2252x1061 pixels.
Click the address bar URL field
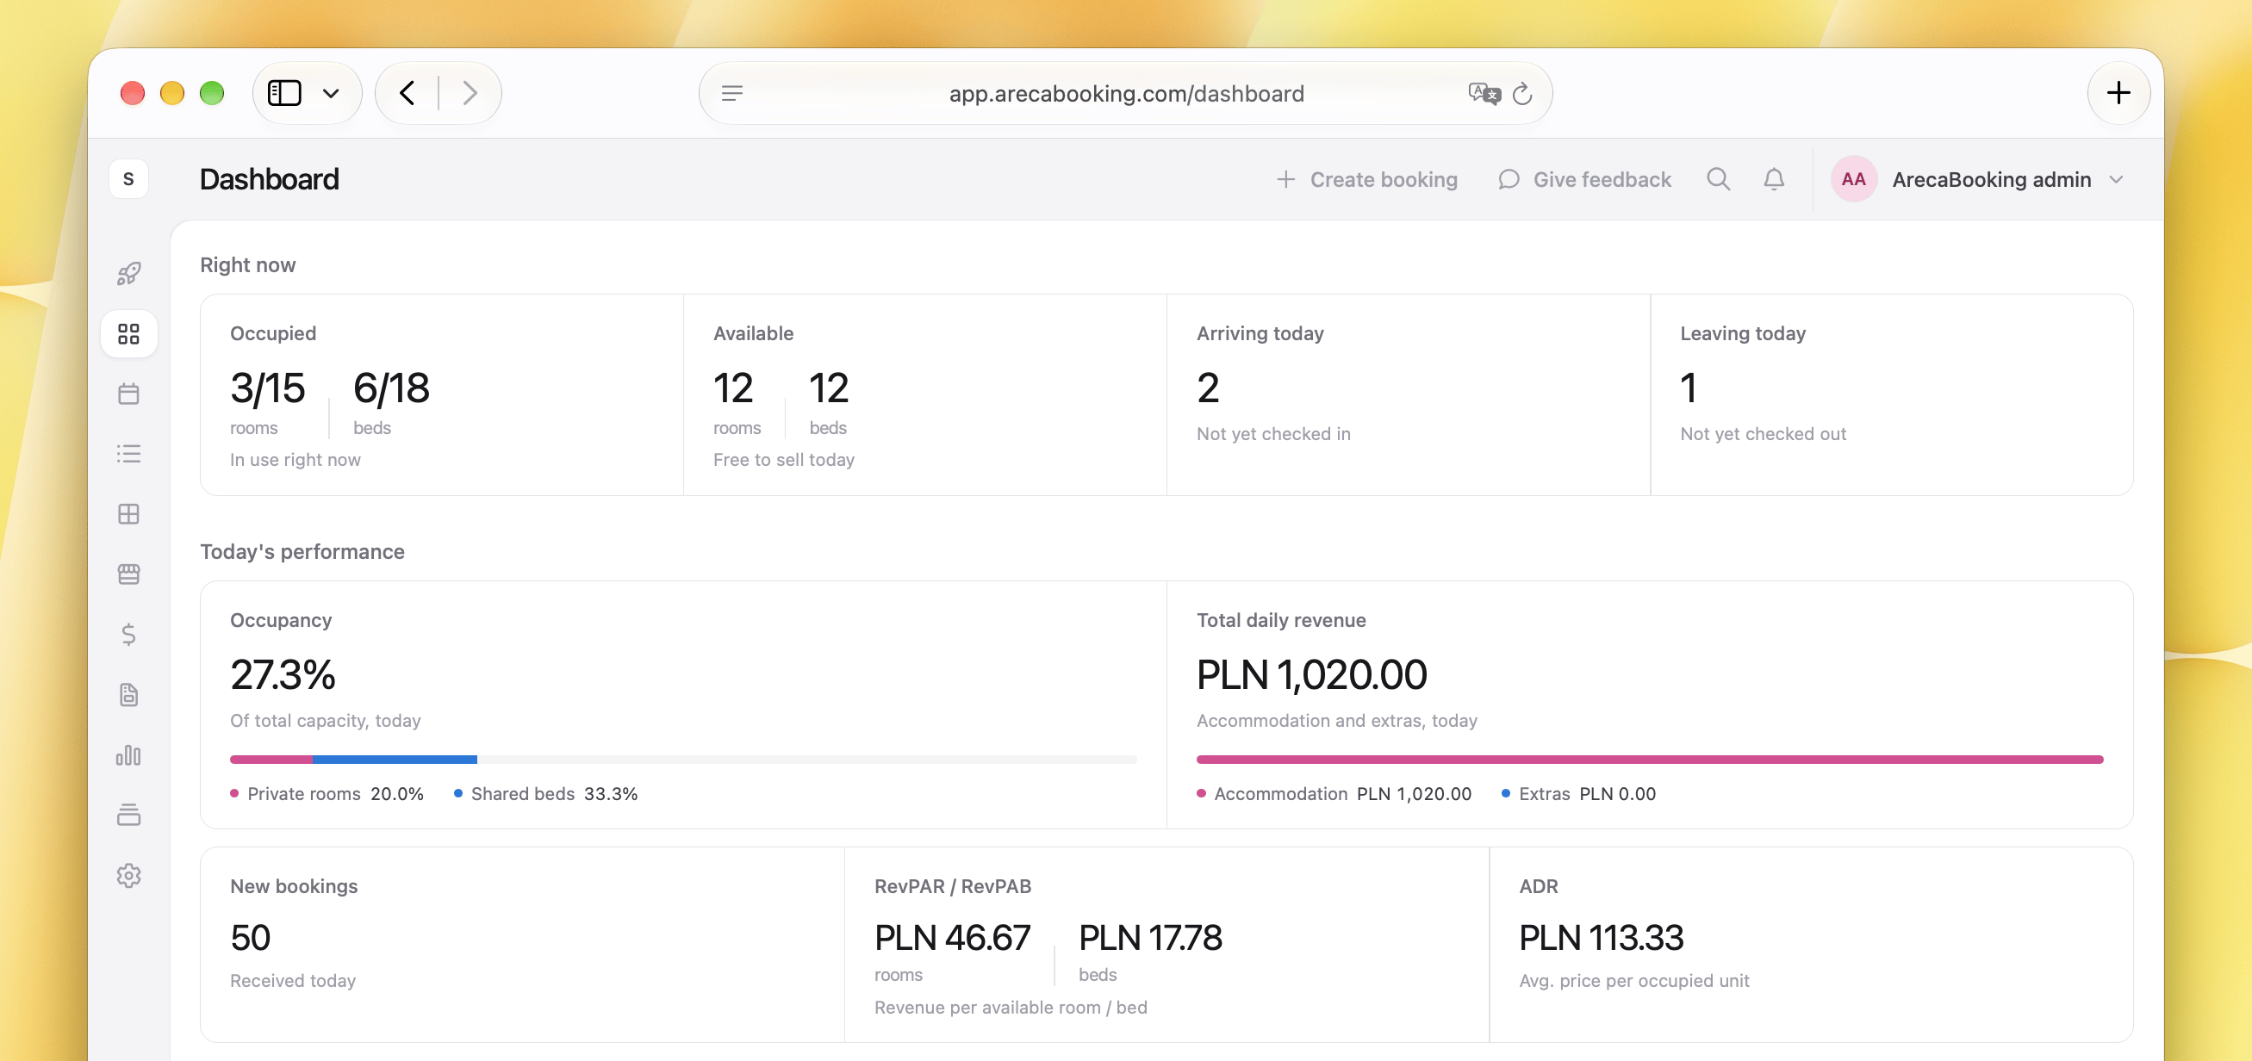pos(1126,93)
